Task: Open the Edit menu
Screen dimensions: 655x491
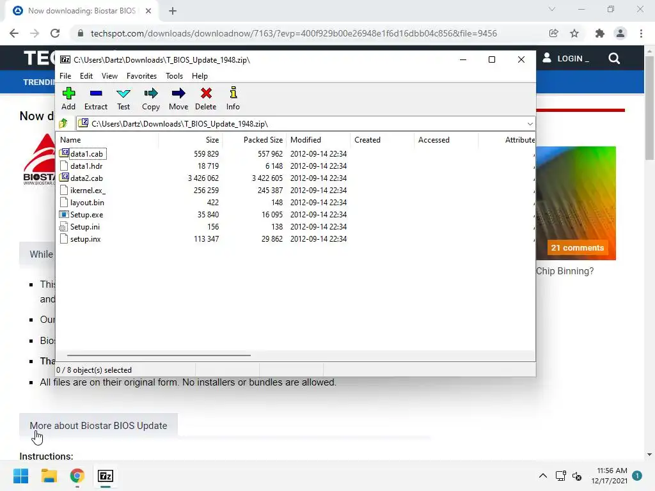Action: pos(86,76)
